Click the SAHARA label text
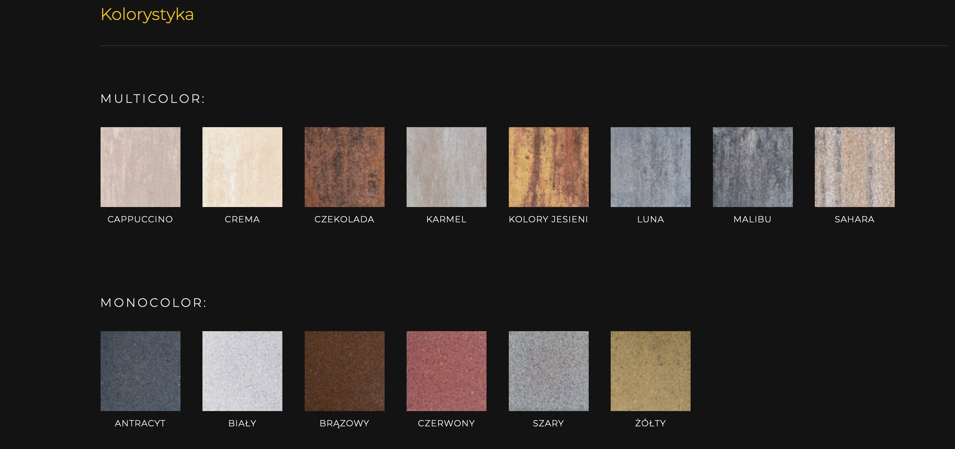Viewport: 955px width, 449px height. click(x=854, y=219)
